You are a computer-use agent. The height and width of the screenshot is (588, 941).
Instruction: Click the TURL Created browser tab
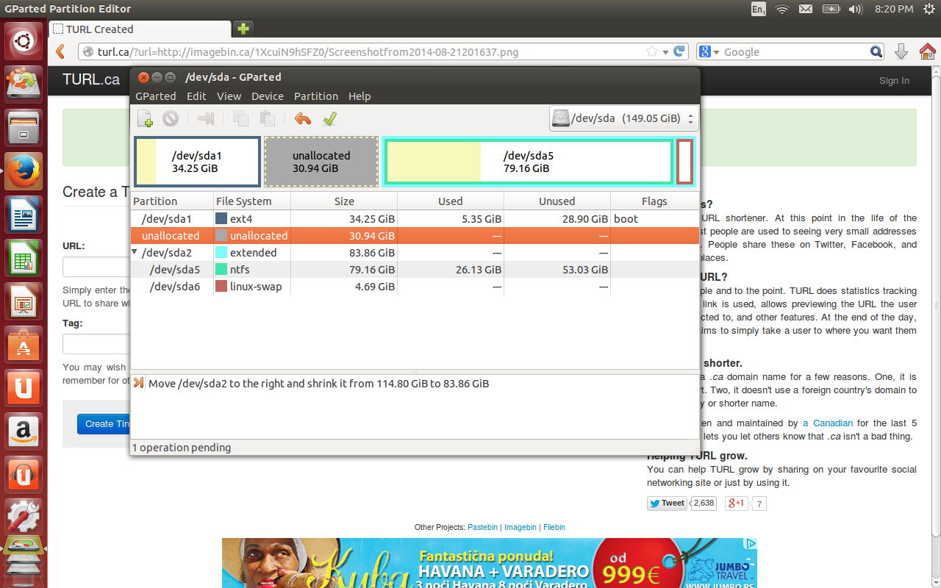(x=140, y=29)
